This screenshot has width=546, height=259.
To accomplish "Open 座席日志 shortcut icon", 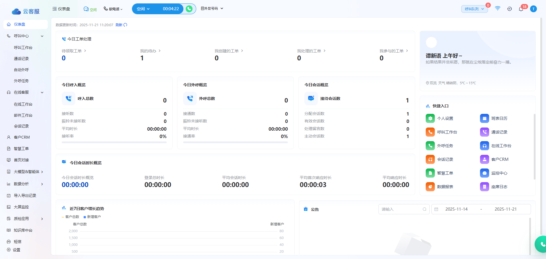I will (x=484, y=187).
